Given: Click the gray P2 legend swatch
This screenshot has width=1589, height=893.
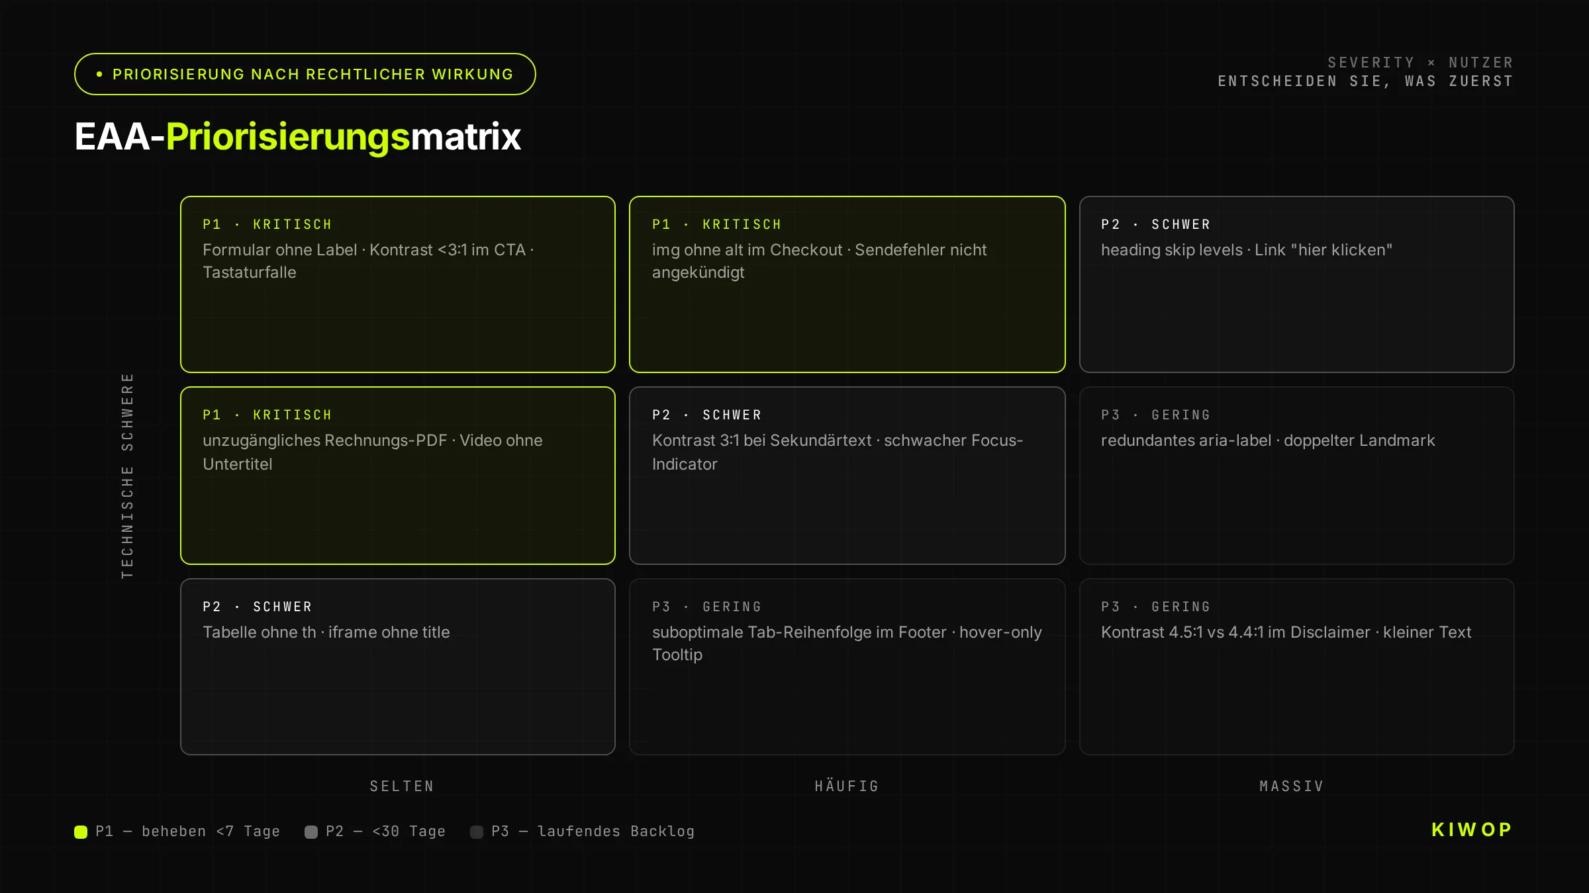Looking at the screenshot, I should [311, 832].
